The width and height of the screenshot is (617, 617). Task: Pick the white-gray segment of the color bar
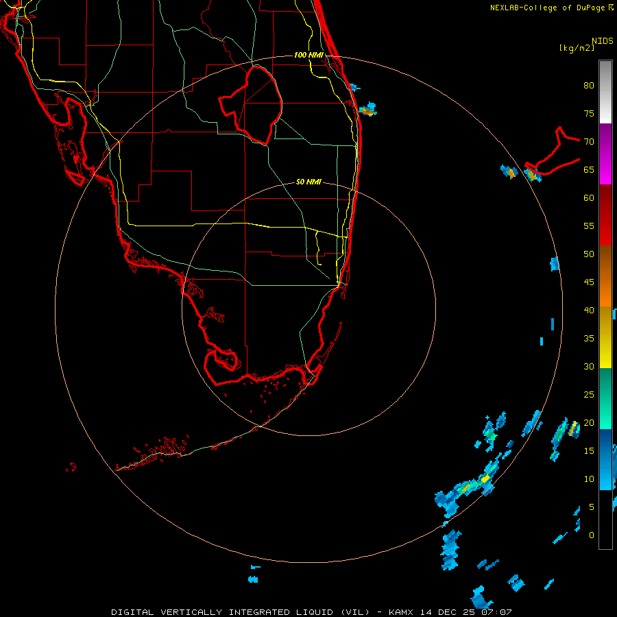point(605,92)
